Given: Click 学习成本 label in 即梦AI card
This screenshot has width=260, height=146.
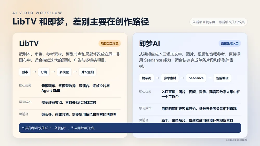Looking at the screenshot, I should [x=145, y=108].
